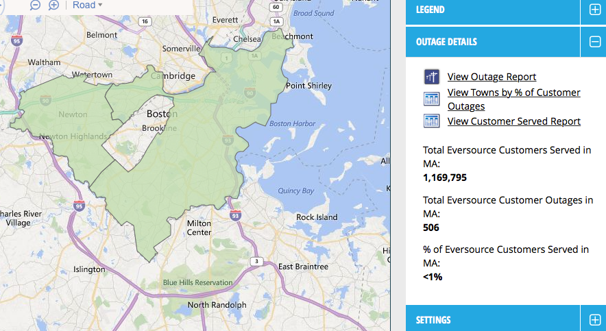Image resolution: width=606 pixels, height=331 pixels.
Task: Click the Broad Sound map label
Action: [313, 13]
